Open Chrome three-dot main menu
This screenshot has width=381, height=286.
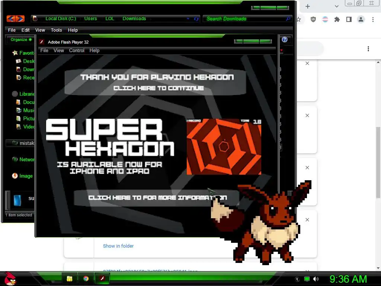click(373, 19)
